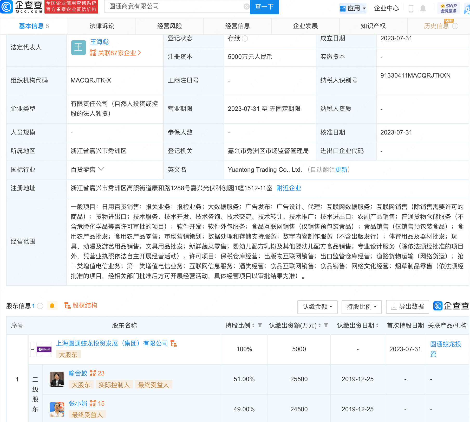
Task: Click the 查一下 search button
Action: click(264, 7)
